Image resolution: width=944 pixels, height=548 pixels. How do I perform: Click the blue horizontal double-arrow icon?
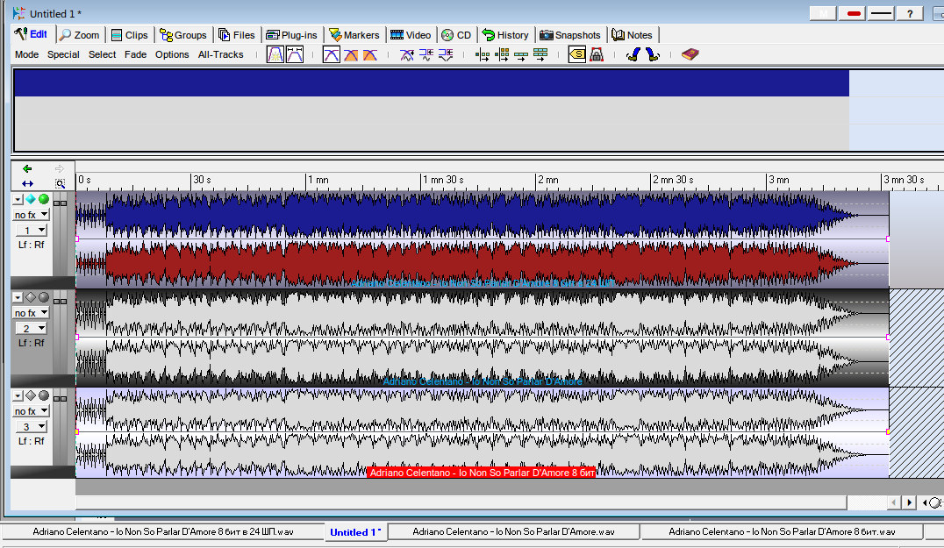(27, 183)
